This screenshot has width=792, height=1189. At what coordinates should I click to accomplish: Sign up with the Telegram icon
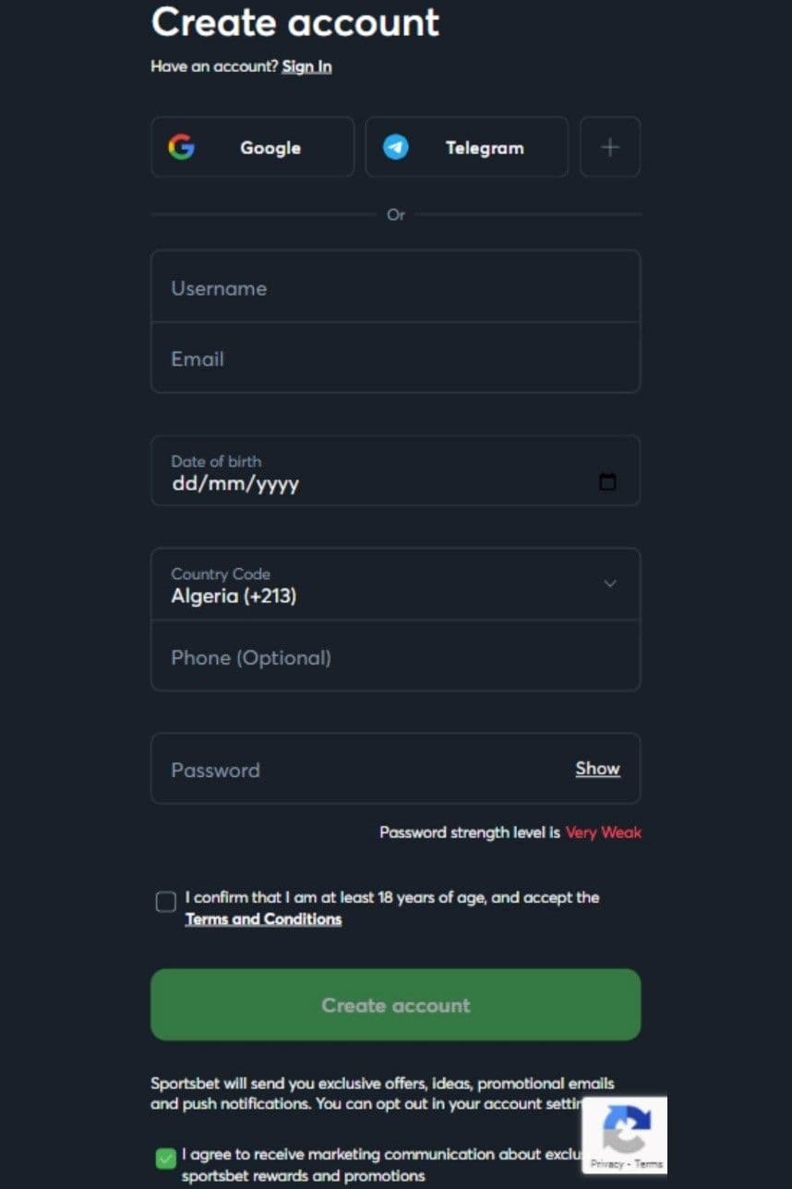pos(466,147)
